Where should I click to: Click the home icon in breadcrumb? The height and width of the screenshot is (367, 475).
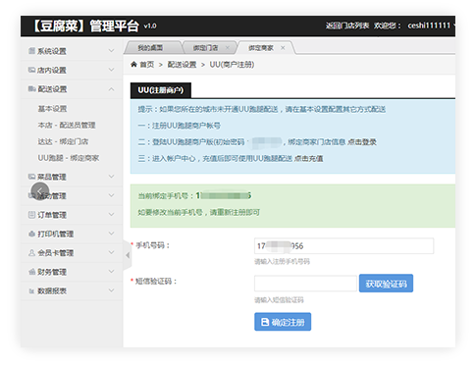point(133,64)
